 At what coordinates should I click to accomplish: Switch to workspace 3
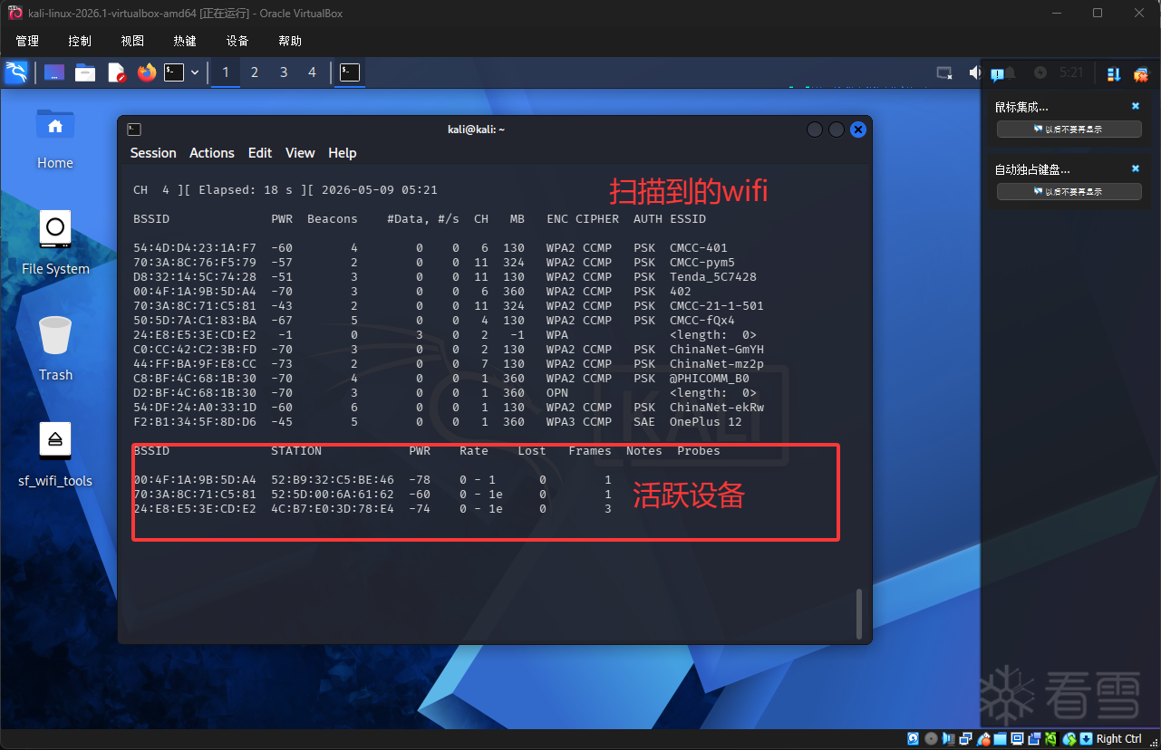point(284,72)
